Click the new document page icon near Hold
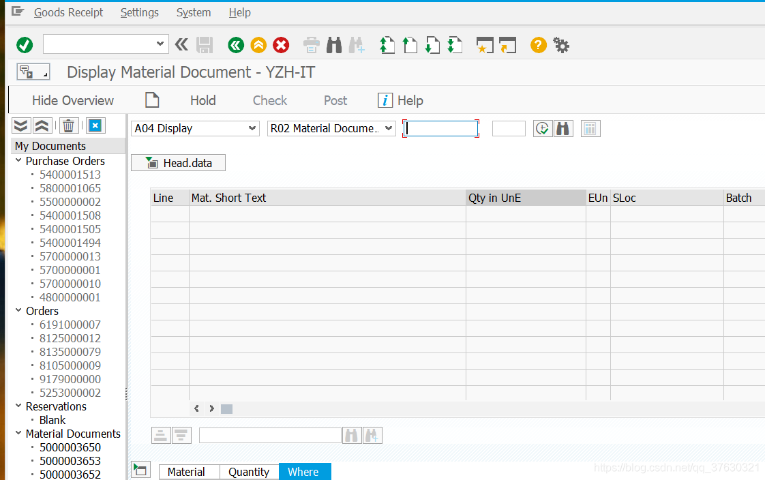The height and width of the screenshot is (480, 765). [x=151, y=100]
